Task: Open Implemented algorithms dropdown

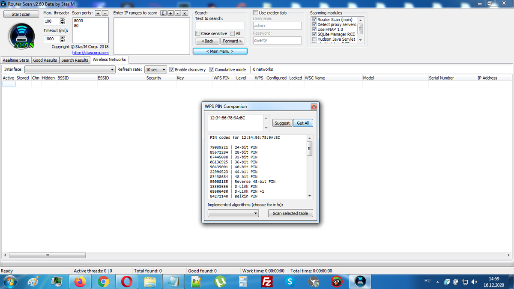Action: click(233, 213)
